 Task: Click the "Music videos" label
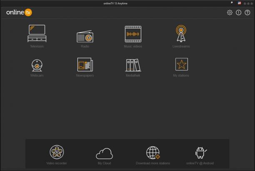[x=133, y=46]
